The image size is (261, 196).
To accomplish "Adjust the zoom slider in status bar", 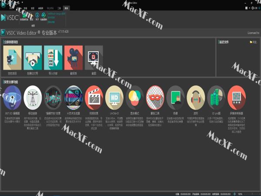I will pos(252,194).
